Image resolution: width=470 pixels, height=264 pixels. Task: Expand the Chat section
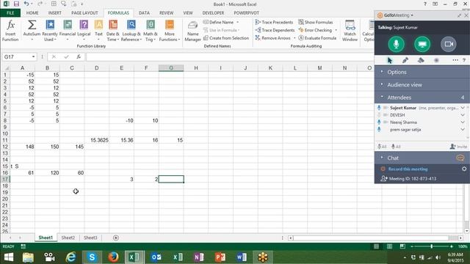tap(422, 158)
